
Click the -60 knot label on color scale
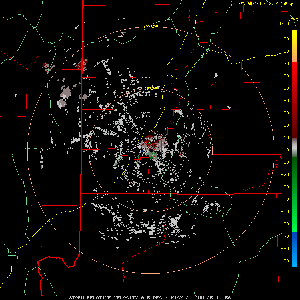point(285,224)
